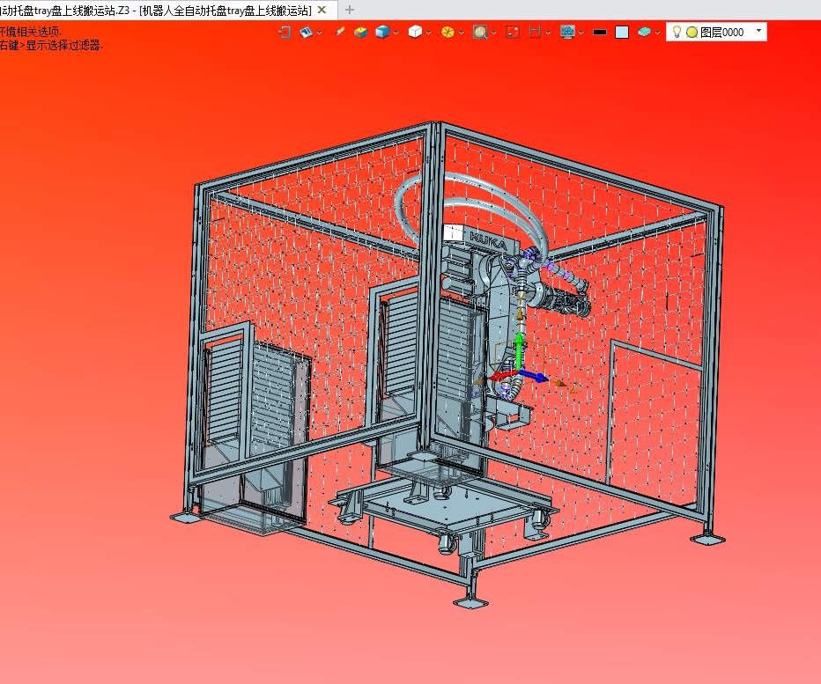Click the blue axis arrow of triad

[x=534, y=376]
